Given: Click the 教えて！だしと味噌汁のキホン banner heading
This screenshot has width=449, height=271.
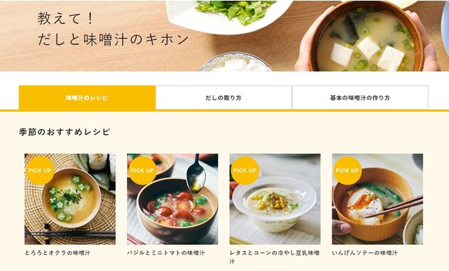Looking at the screenshot, I should coord(113,29).
